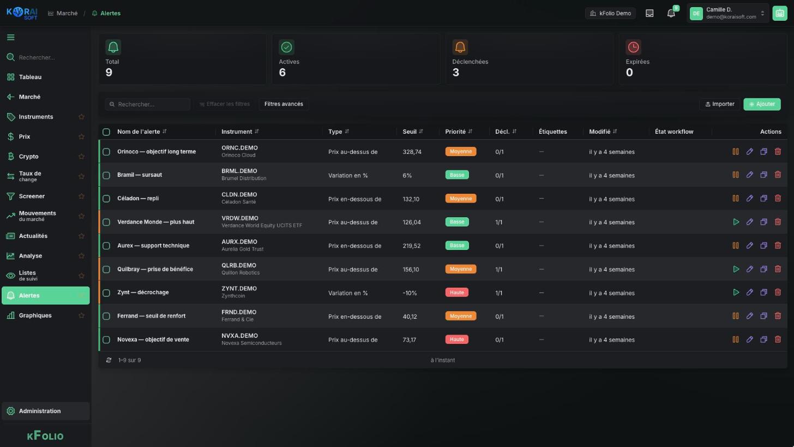Delete the Verdance Monde — plus haut alert

click(778, 222)
